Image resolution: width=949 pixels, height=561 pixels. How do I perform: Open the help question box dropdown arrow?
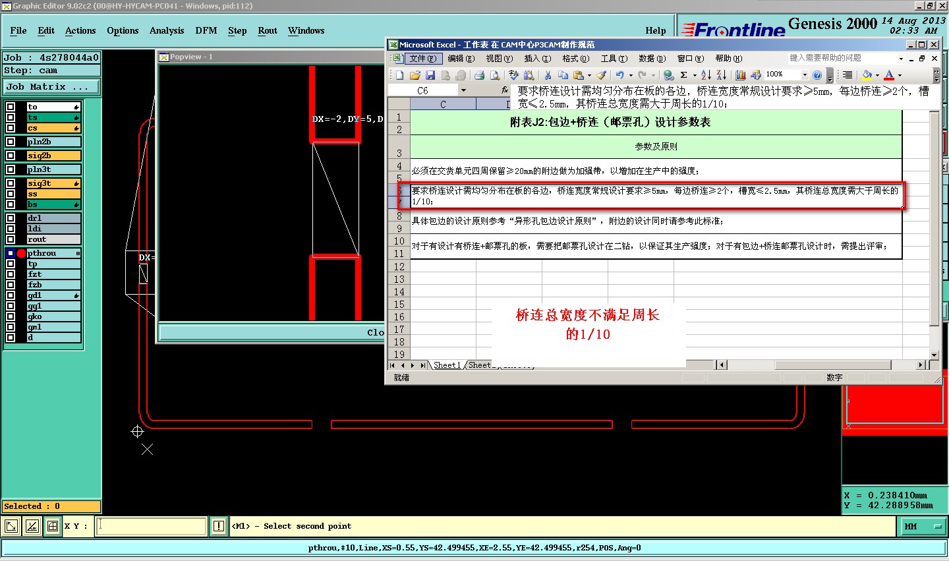(x=901, y=59)
